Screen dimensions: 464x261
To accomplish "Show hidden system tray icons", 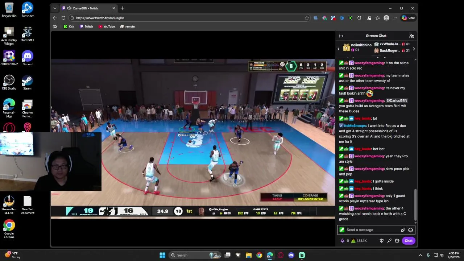I will click(x=420, y=255).
